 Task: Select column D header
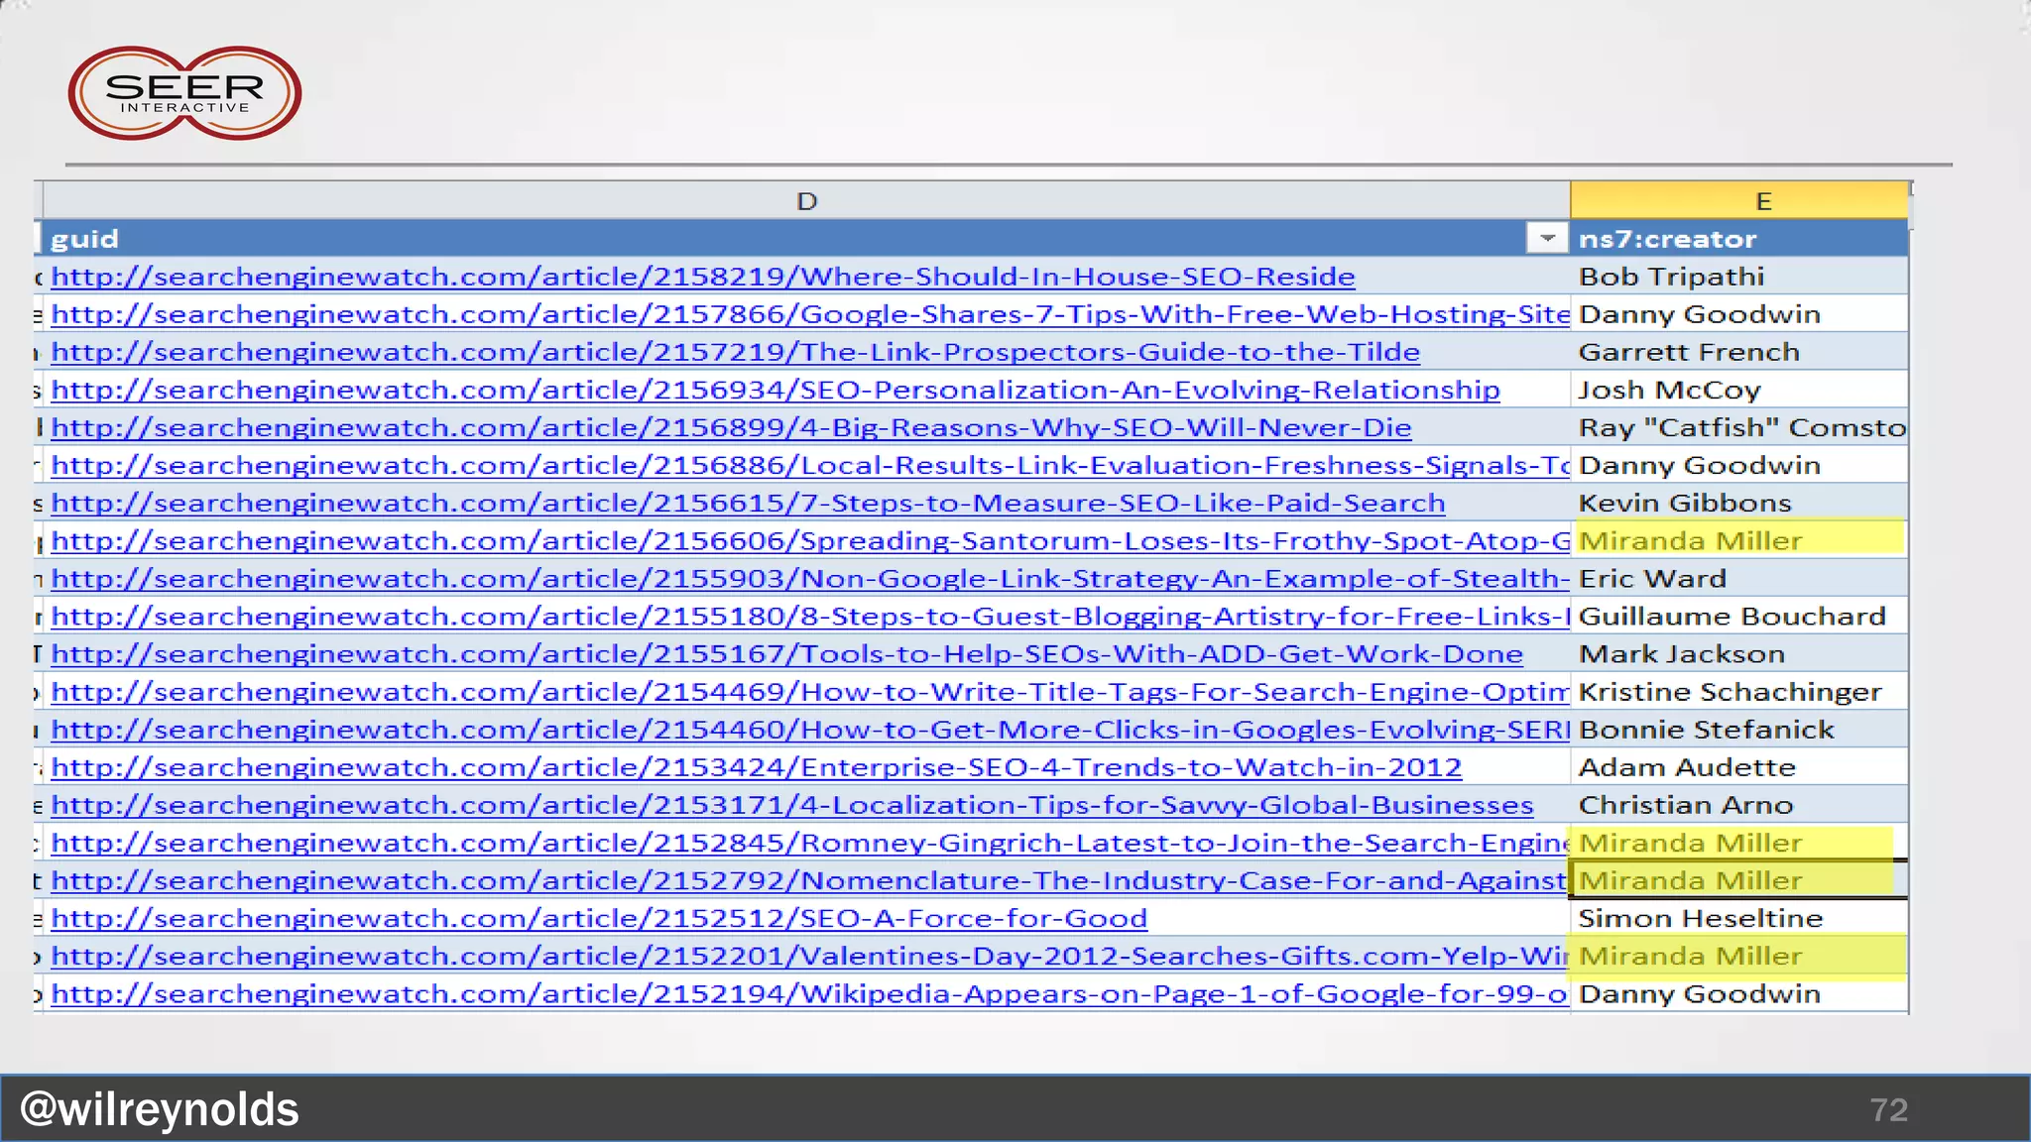coord(805,201)
